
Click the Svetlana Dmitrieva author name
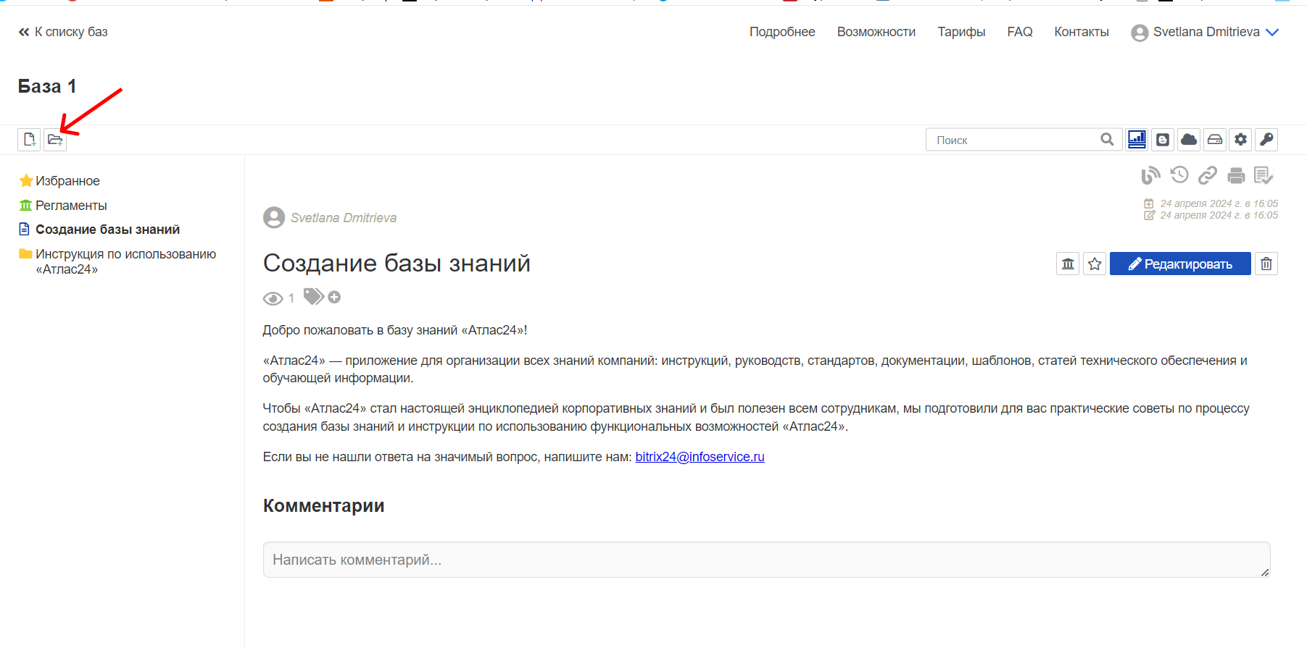click(344, 218)
